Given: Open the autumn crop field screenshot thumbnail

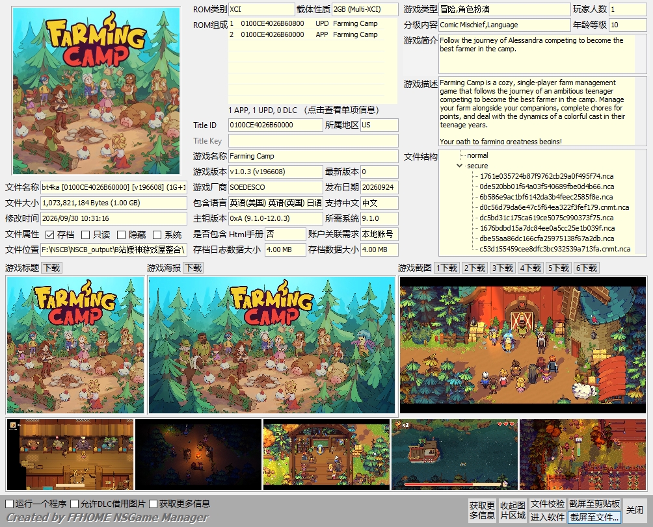Looking at the screenshot, I should tap(583, 454).
